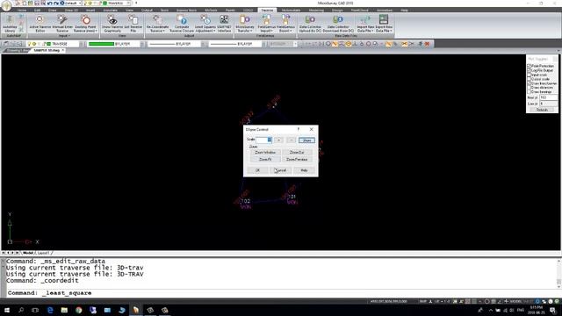The width and height of the screenshot is (562, 316).
Task: Click Data Collector Download from DC
Action: pyautogui.click(x=338, y=24)
